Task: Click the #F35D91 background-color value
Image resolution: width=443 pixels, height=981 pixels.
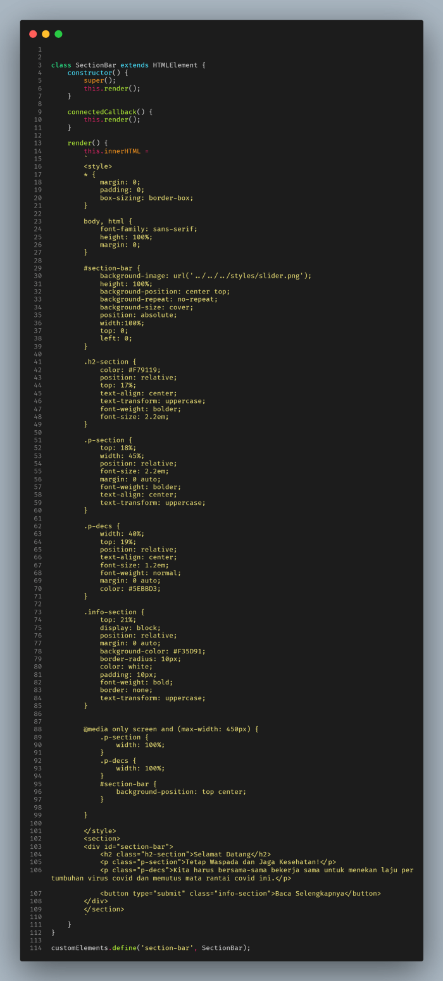Action: [189, 651]
